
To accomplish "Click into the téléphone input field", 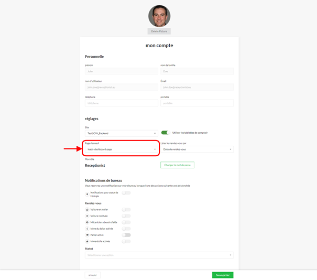I will coord(121,103).
